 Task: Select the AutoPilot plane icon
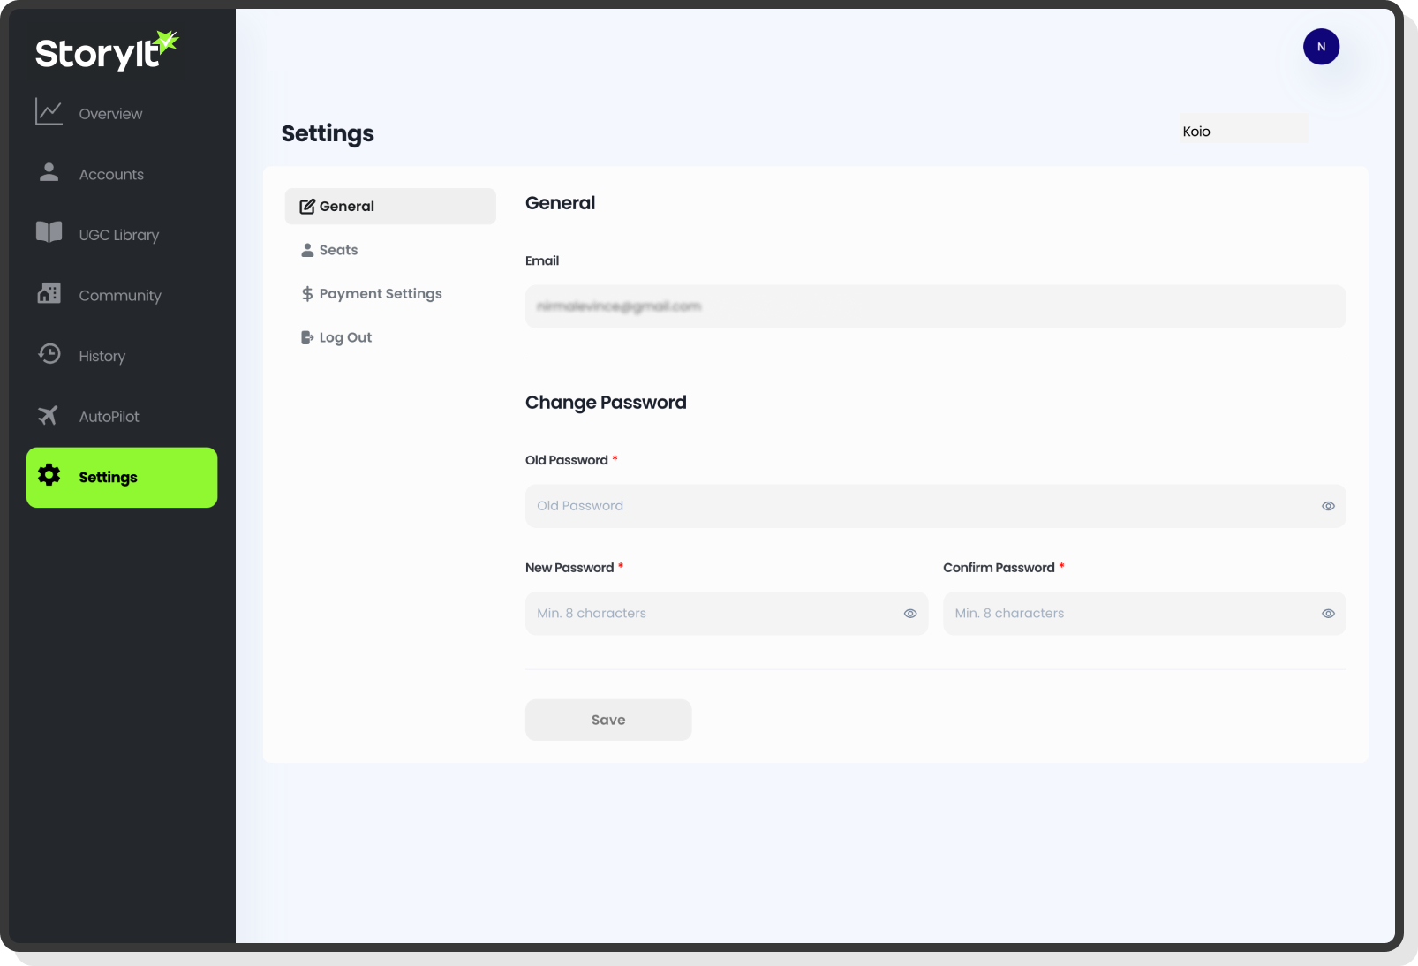pyautogui.click(x=49, y=415)
